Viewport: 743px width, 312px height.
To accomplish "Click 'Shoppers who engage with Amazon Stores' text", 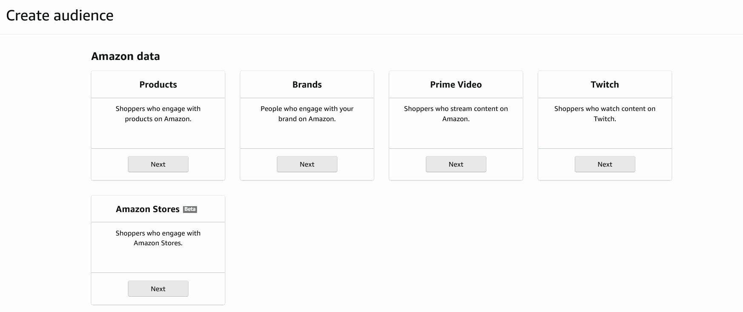I will tap(158, 238).
